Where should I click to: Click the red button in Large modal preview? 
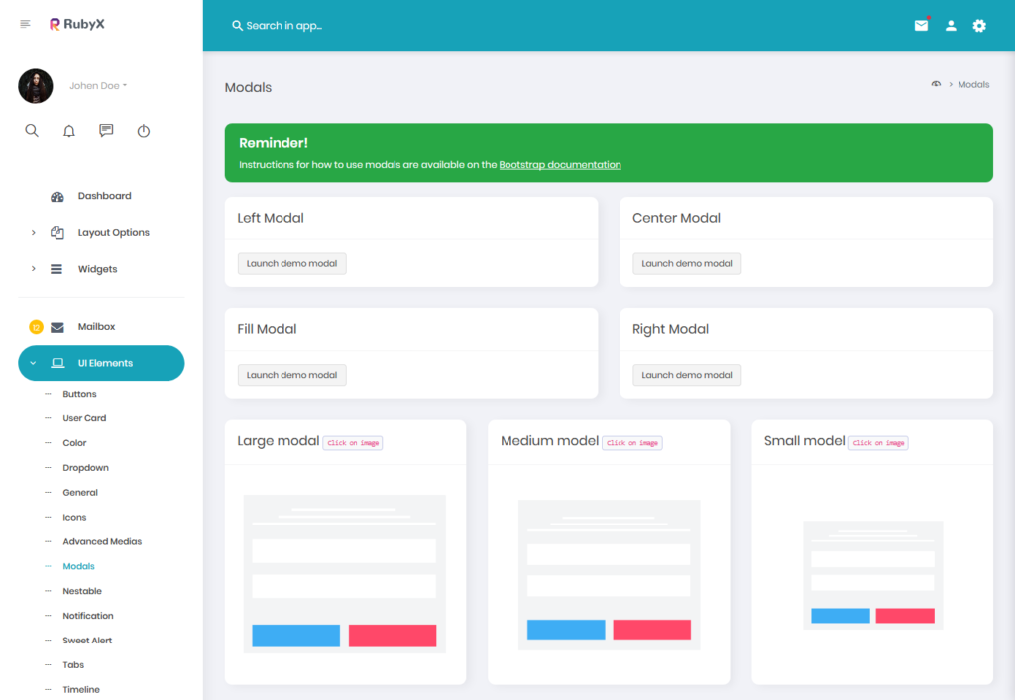[393, 635]
